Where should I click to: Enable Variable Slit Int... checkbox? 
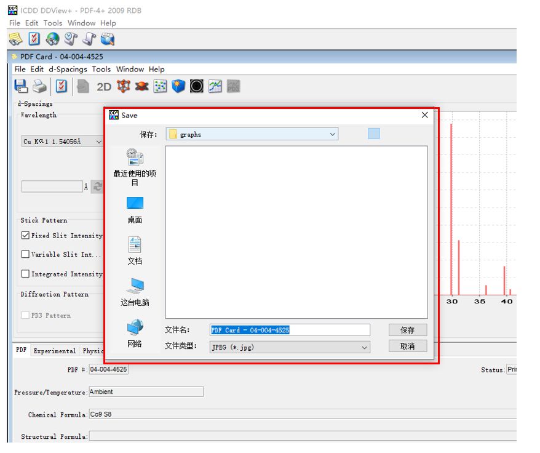(x=25, y=254)
